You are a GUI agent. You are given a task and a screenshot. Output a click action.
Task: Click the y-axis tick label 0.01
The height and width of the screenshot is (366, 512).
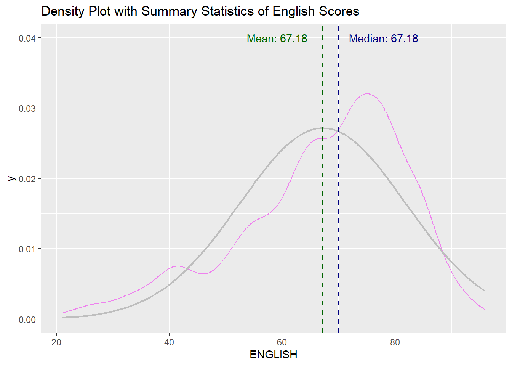pos(27,249)
